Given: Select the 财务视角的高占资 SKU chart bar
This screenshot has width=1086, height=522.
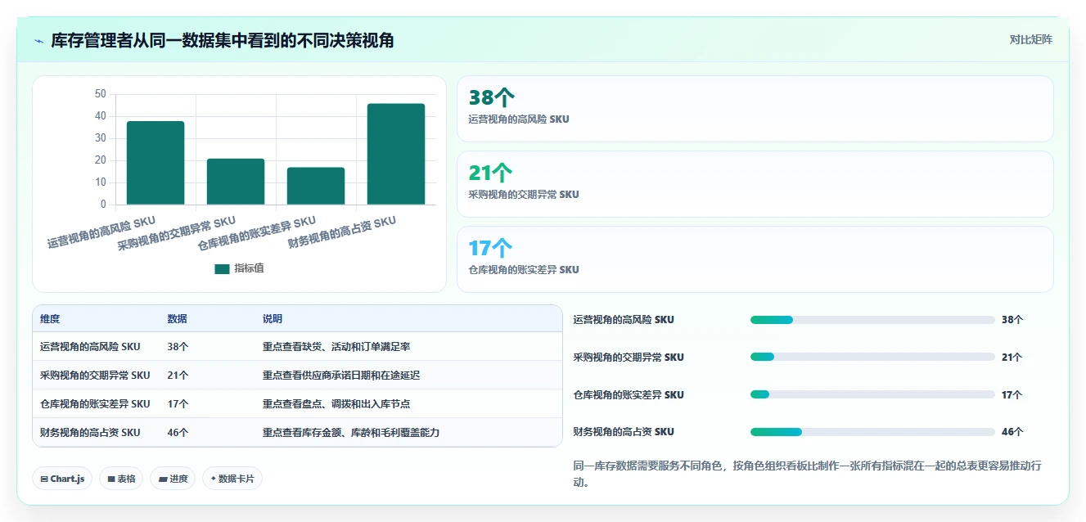Looking at the screenshot, I should click(396, 154).
